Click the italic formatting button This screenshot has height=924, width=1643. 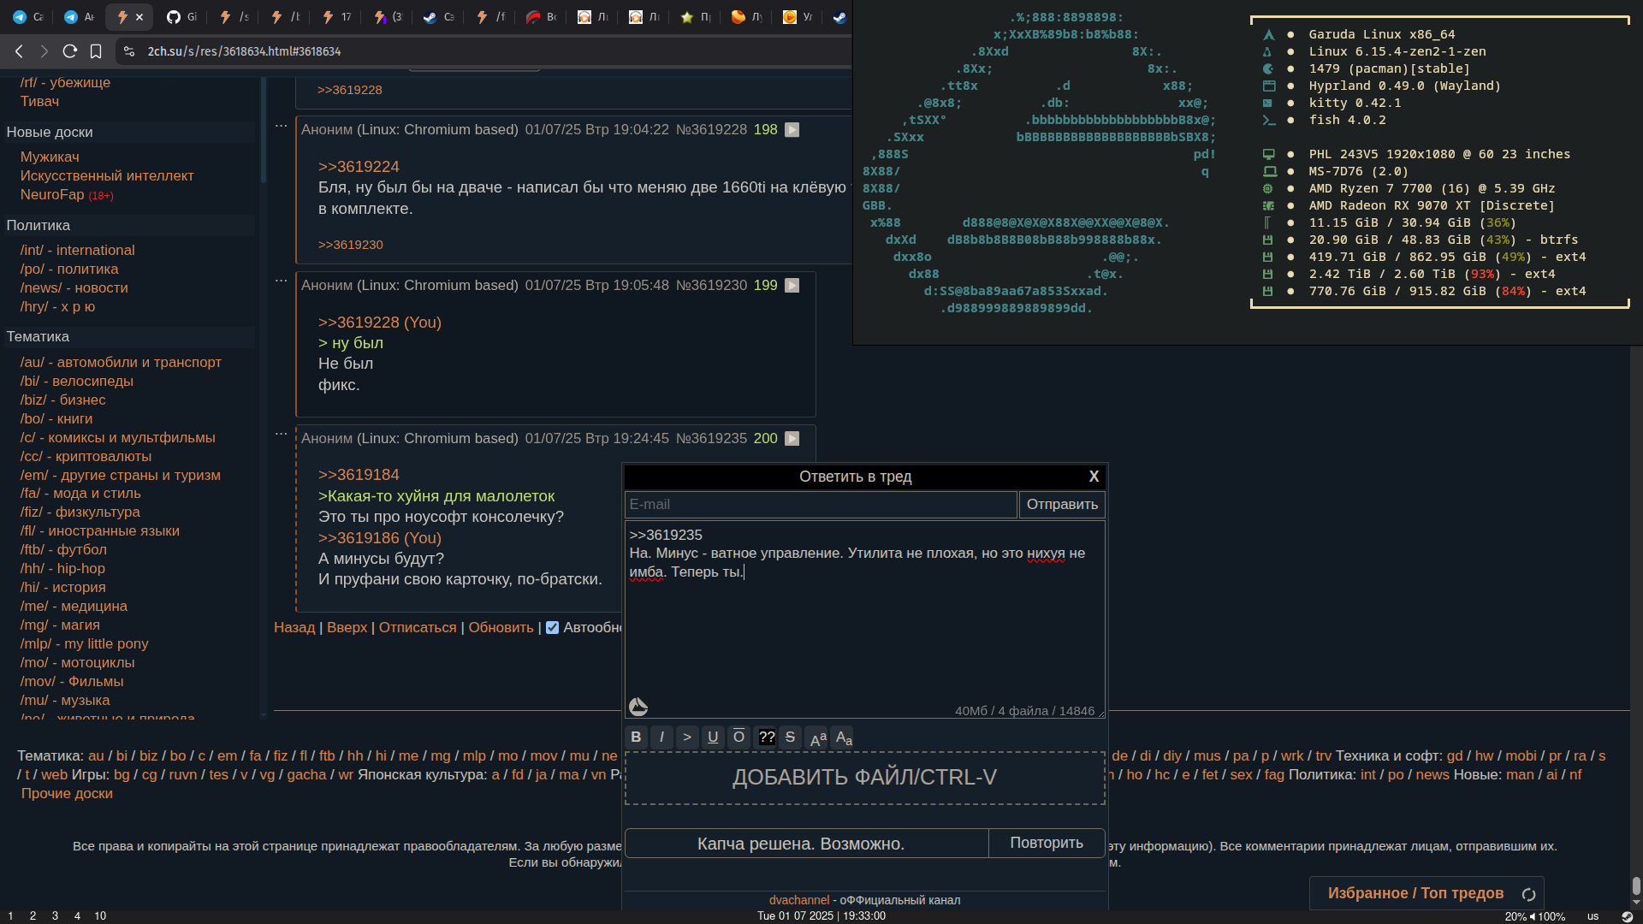pos(661,737)
